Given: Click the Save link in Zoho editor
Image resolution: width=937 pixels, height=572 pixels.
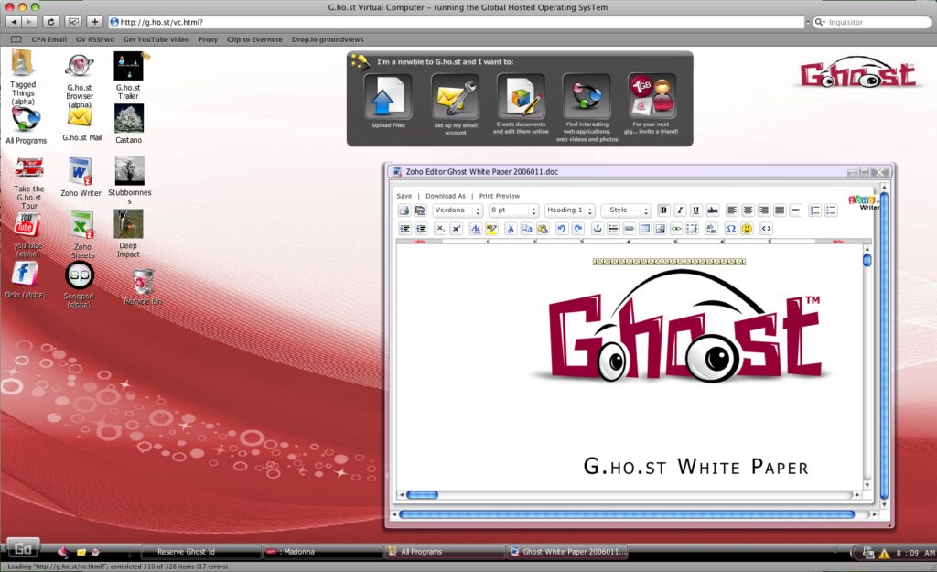Looking at the screenshot, I should point(404,196).
